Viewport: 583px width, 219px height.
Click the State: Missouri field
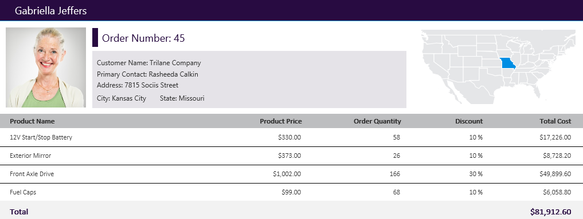point(182,98)
